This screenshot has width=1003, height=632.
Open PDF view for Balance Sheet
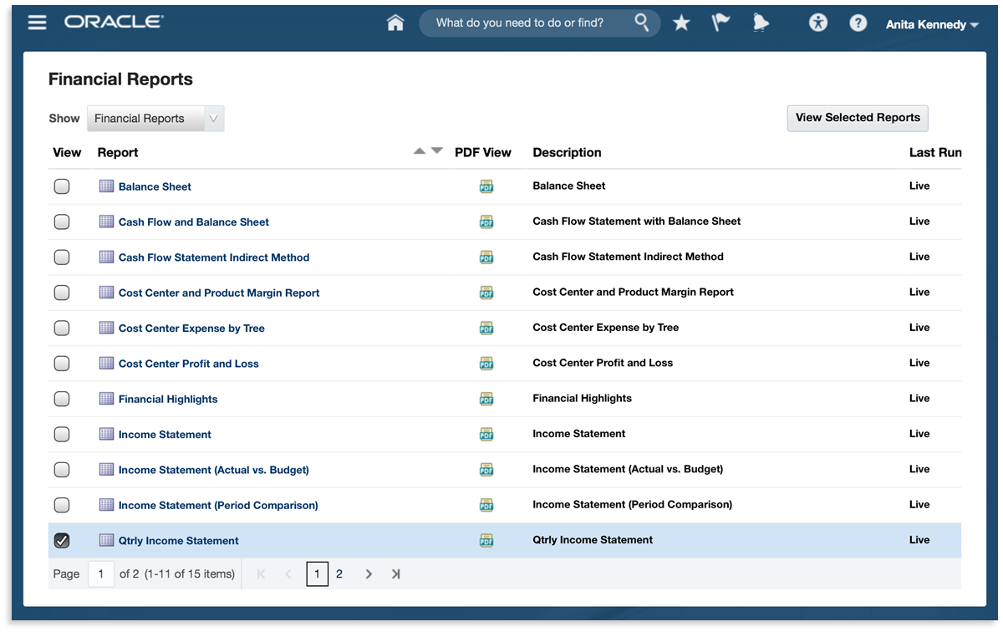(x=486, y=186)
